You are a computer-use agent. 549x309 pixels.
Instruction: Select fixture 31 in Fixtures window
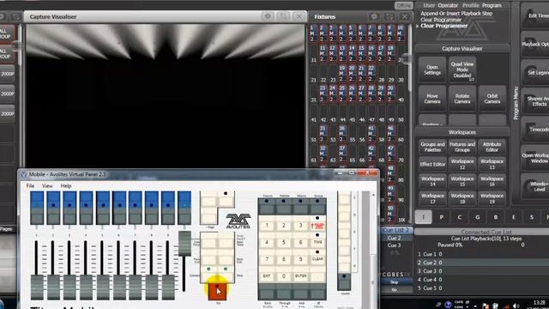coord(323,134)
